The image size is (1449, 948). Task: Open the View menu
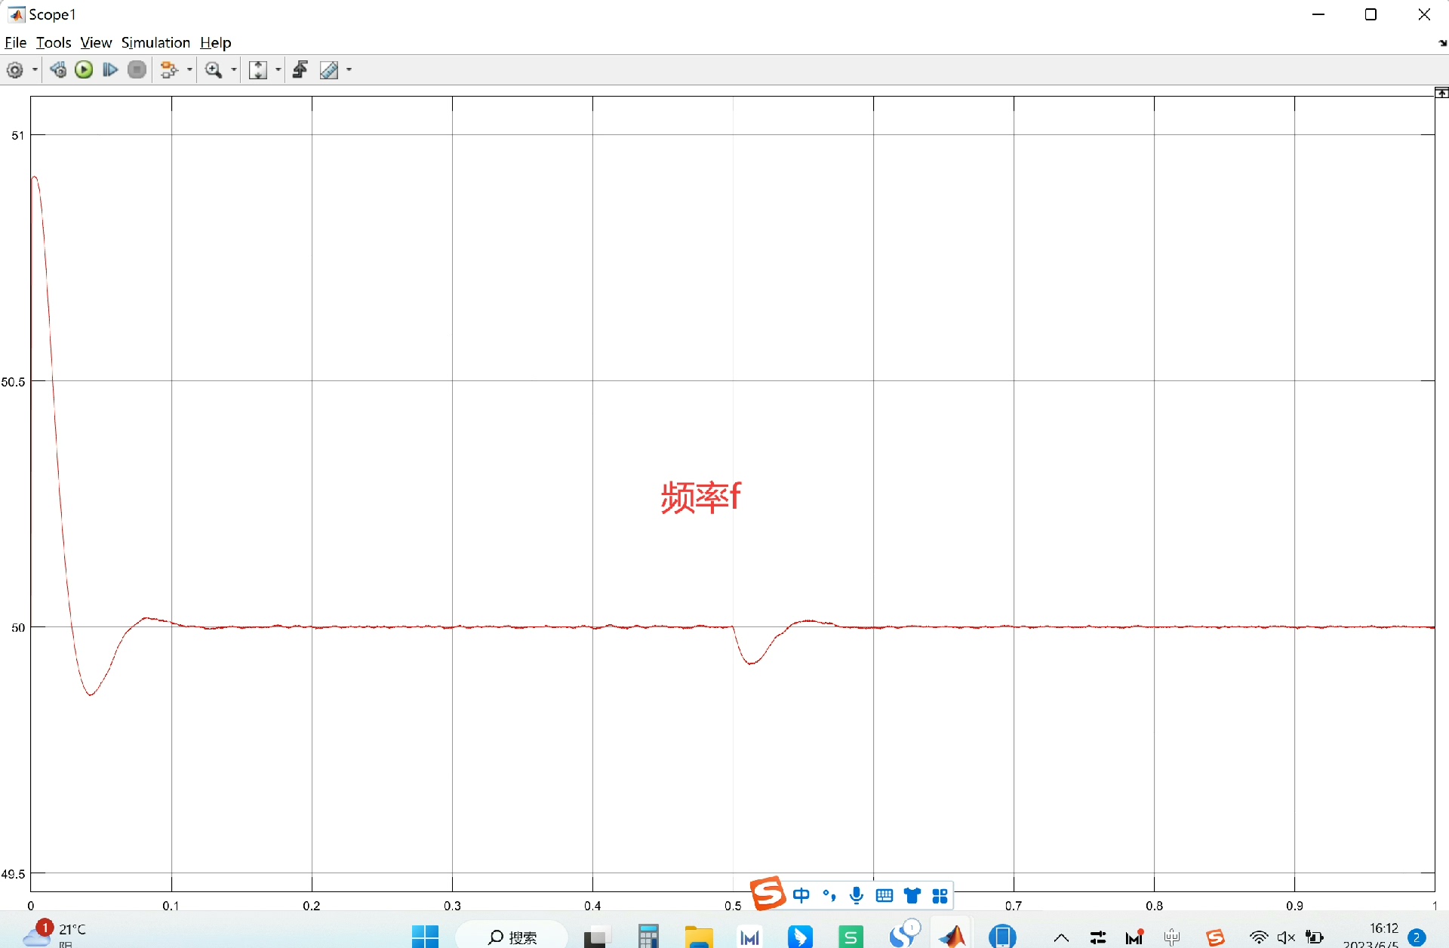coord(96,42)
